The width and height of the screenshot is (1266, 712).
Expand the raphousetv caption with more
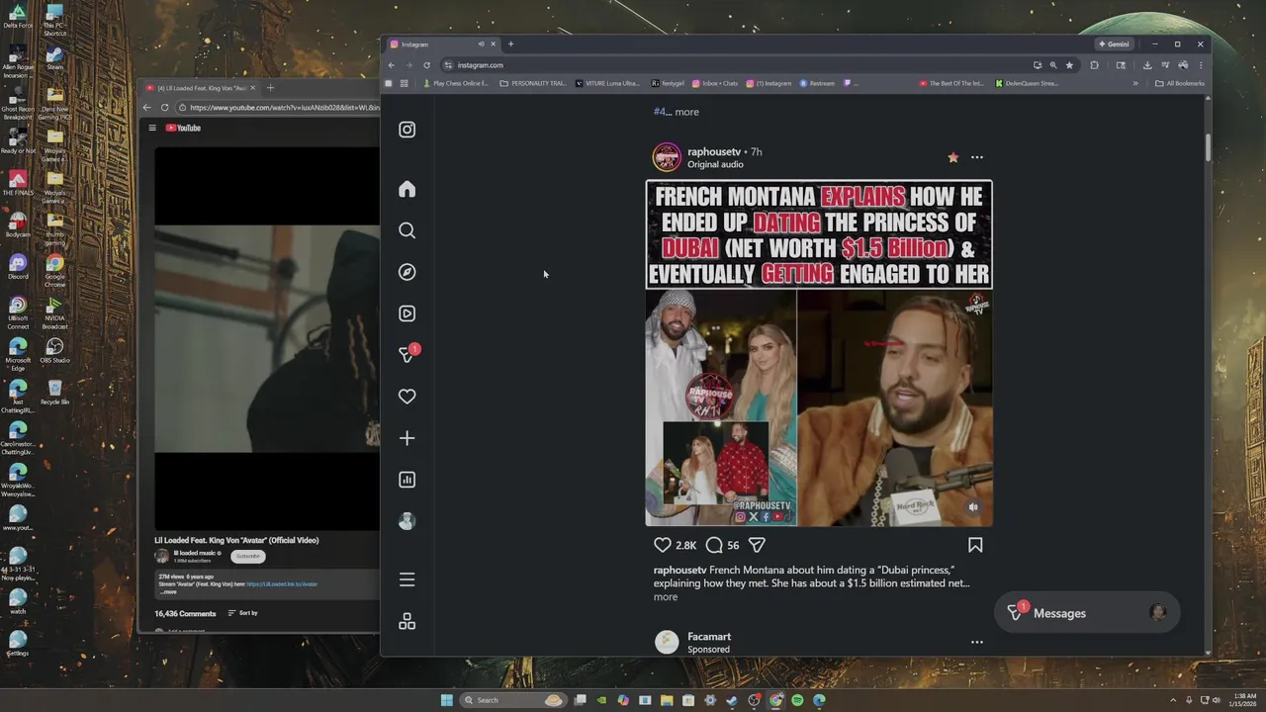point(666,597)
